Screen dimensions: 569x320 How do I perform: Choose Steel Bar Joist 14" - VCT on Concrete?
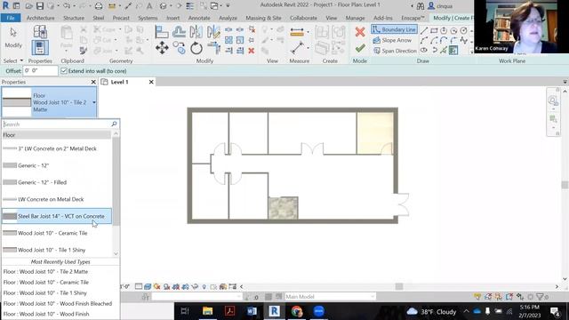tap(57, 216)
